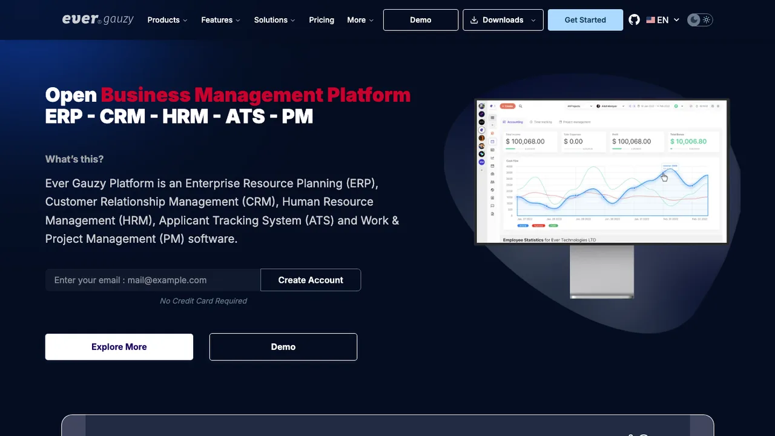775x436 pixels.
Task: Click the Ever Gauzy logo
Action: [97, 19]
